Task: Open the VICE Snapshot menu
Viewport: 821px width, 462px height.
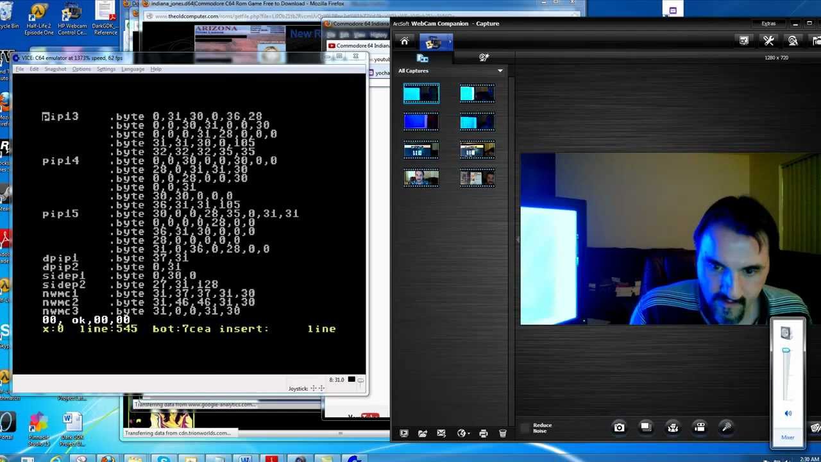Action: [55, 69]
